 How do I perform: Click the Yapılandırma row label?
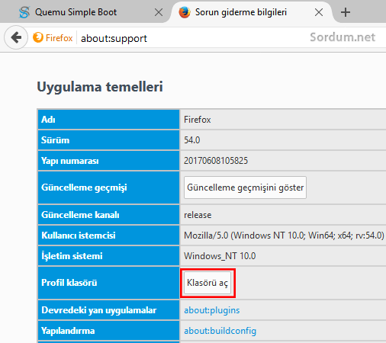(68, 331)
